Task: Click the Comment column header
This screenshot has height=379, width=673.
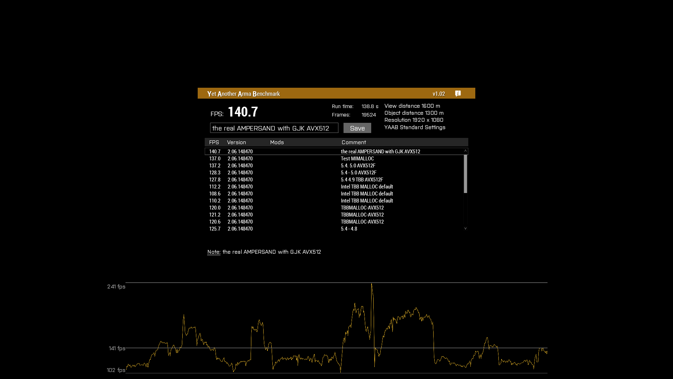Action: point(354,142)
